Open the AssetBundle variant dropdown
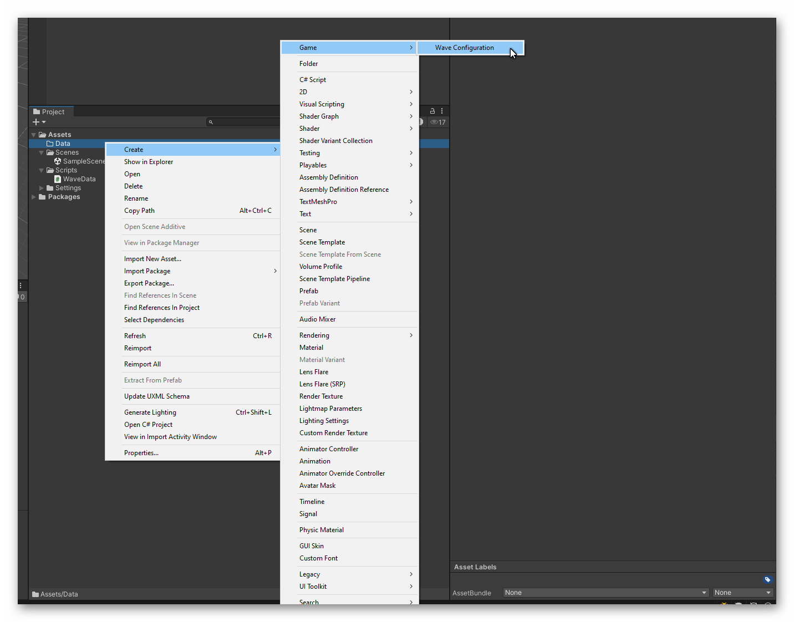The image size is (794, 622). pos(742,593)
